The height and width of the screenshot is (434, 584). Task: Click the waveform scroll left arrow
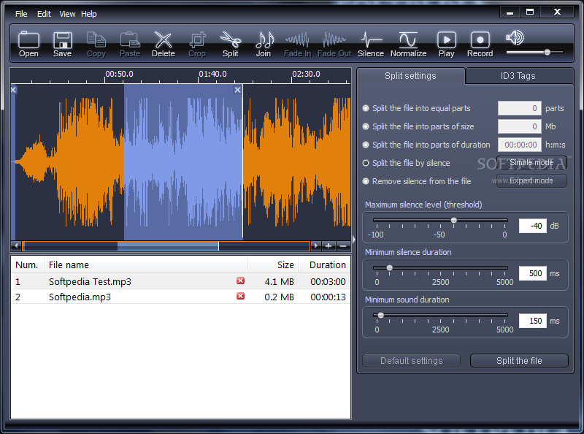tap(16, 245)
